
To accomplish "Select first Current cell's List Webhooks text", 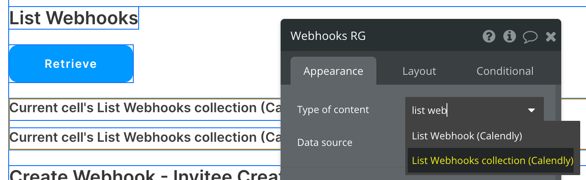I will coord(145,108).
